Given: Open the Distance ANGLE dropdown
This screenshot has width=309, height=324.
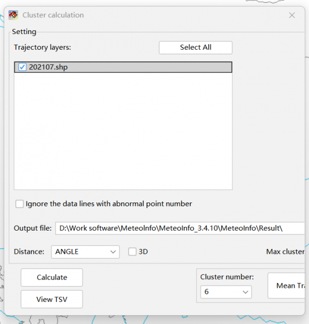Looking at the screenshot, I should coord(85,252).
